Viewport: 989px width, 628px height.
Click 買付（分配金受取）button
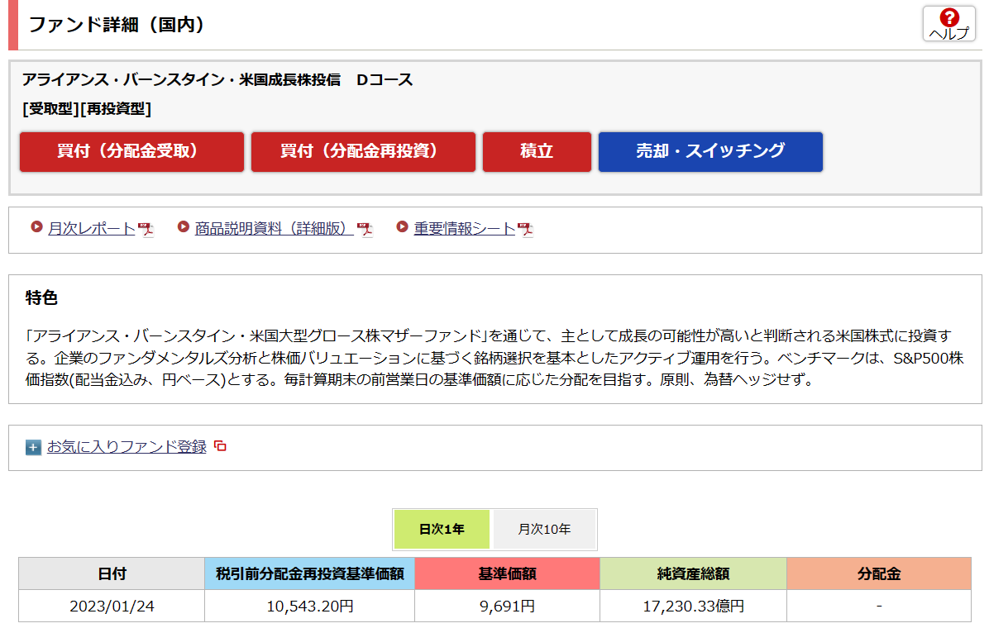[x=131, y=152]
